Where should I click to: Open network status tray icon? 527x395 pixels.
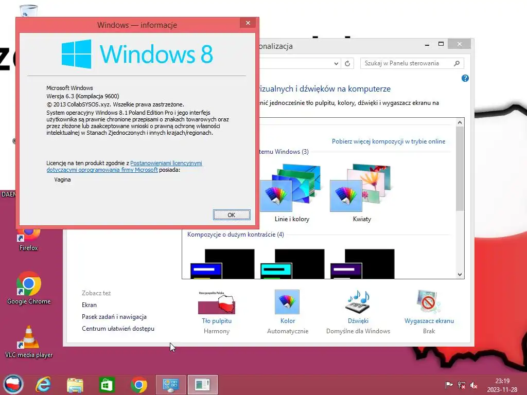[462, 385]
